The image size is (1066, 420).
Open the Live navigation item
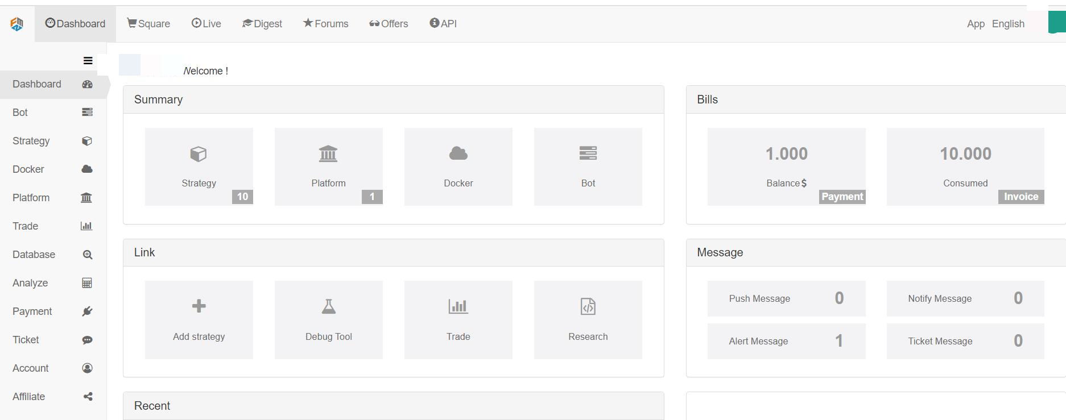pos(206,24)
